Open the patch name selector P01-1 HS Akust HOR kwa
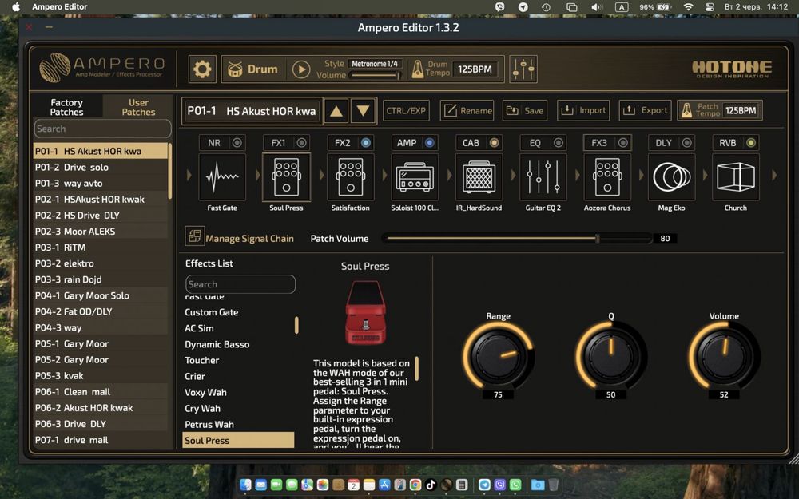This screenshot has width=799, height=499. click(x=252, y=111)
